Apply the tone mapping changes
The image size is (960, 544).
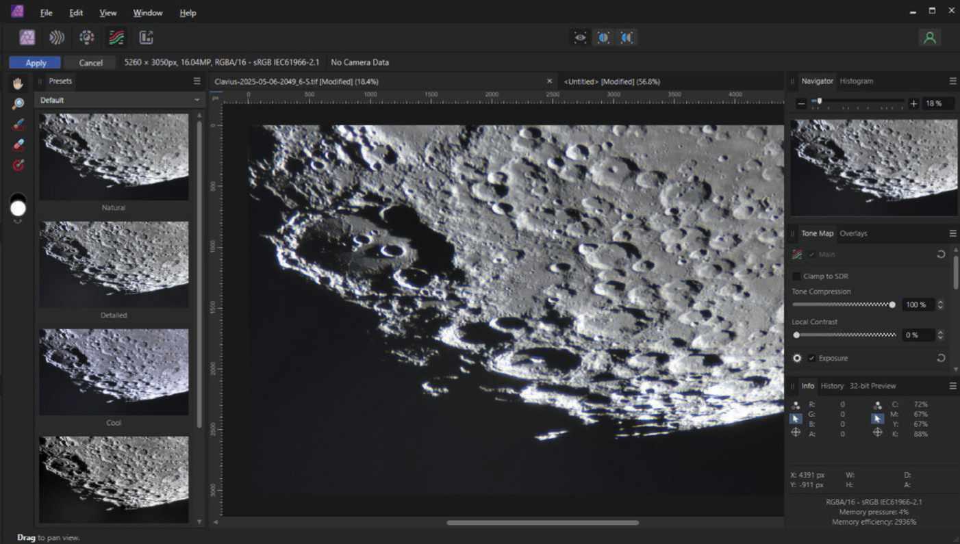[36, 62]
